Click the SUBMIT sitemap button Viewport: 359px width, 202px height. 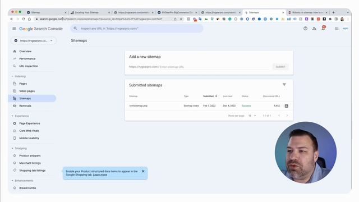click(x=280, y=67)
